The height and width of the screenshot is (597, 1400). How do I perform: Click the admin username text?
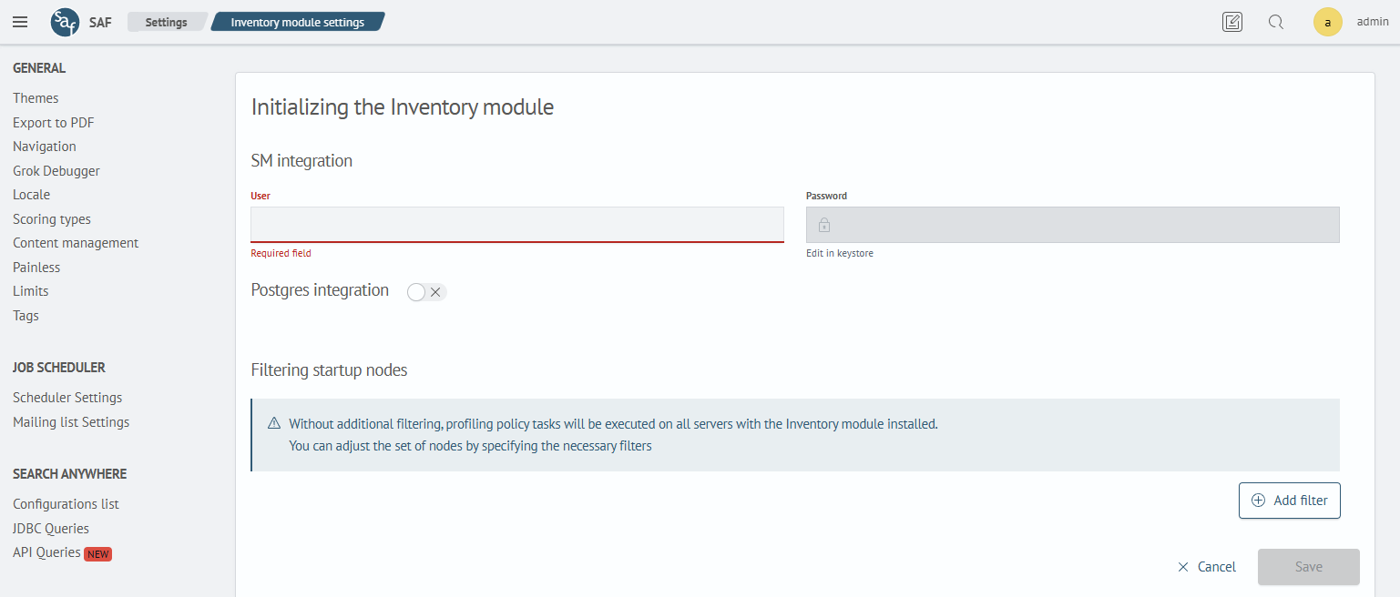(1373, 22)
